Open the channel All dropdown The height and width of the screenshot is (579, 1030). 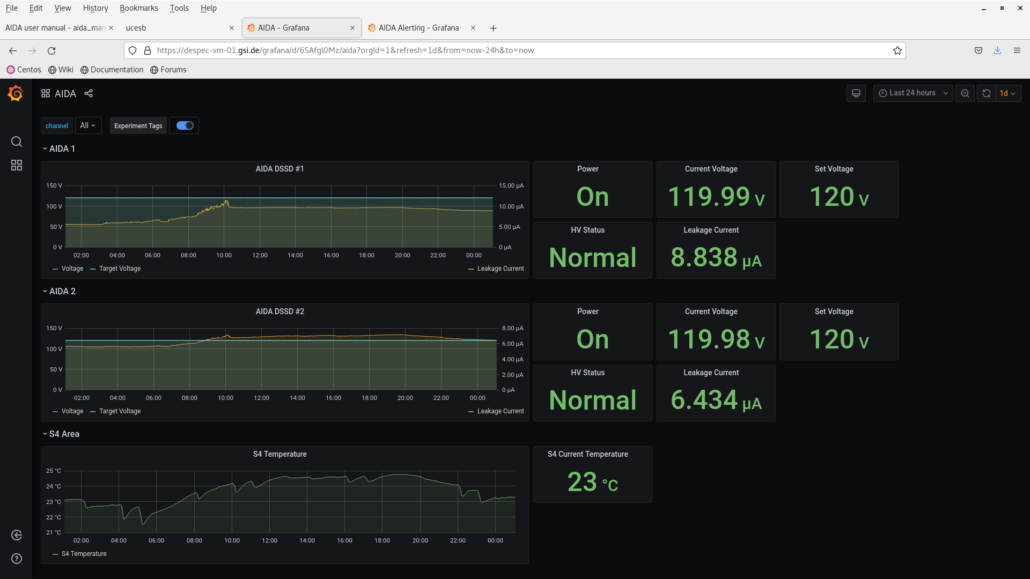pyautogui.click(x=88, y=125)
